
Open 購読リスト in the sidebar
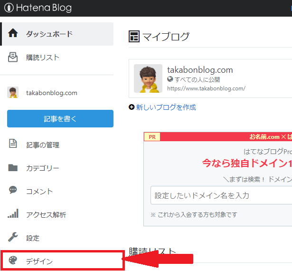[43, 58]
